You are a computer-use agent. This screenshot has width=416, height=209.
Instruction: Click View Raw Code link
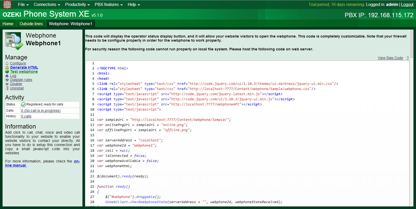coord(390,58)
